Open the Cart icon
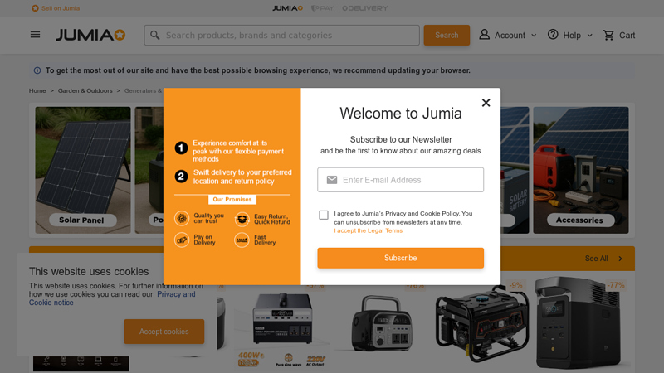The width and height of the screenshot is (664, 373). click(608, 35)
